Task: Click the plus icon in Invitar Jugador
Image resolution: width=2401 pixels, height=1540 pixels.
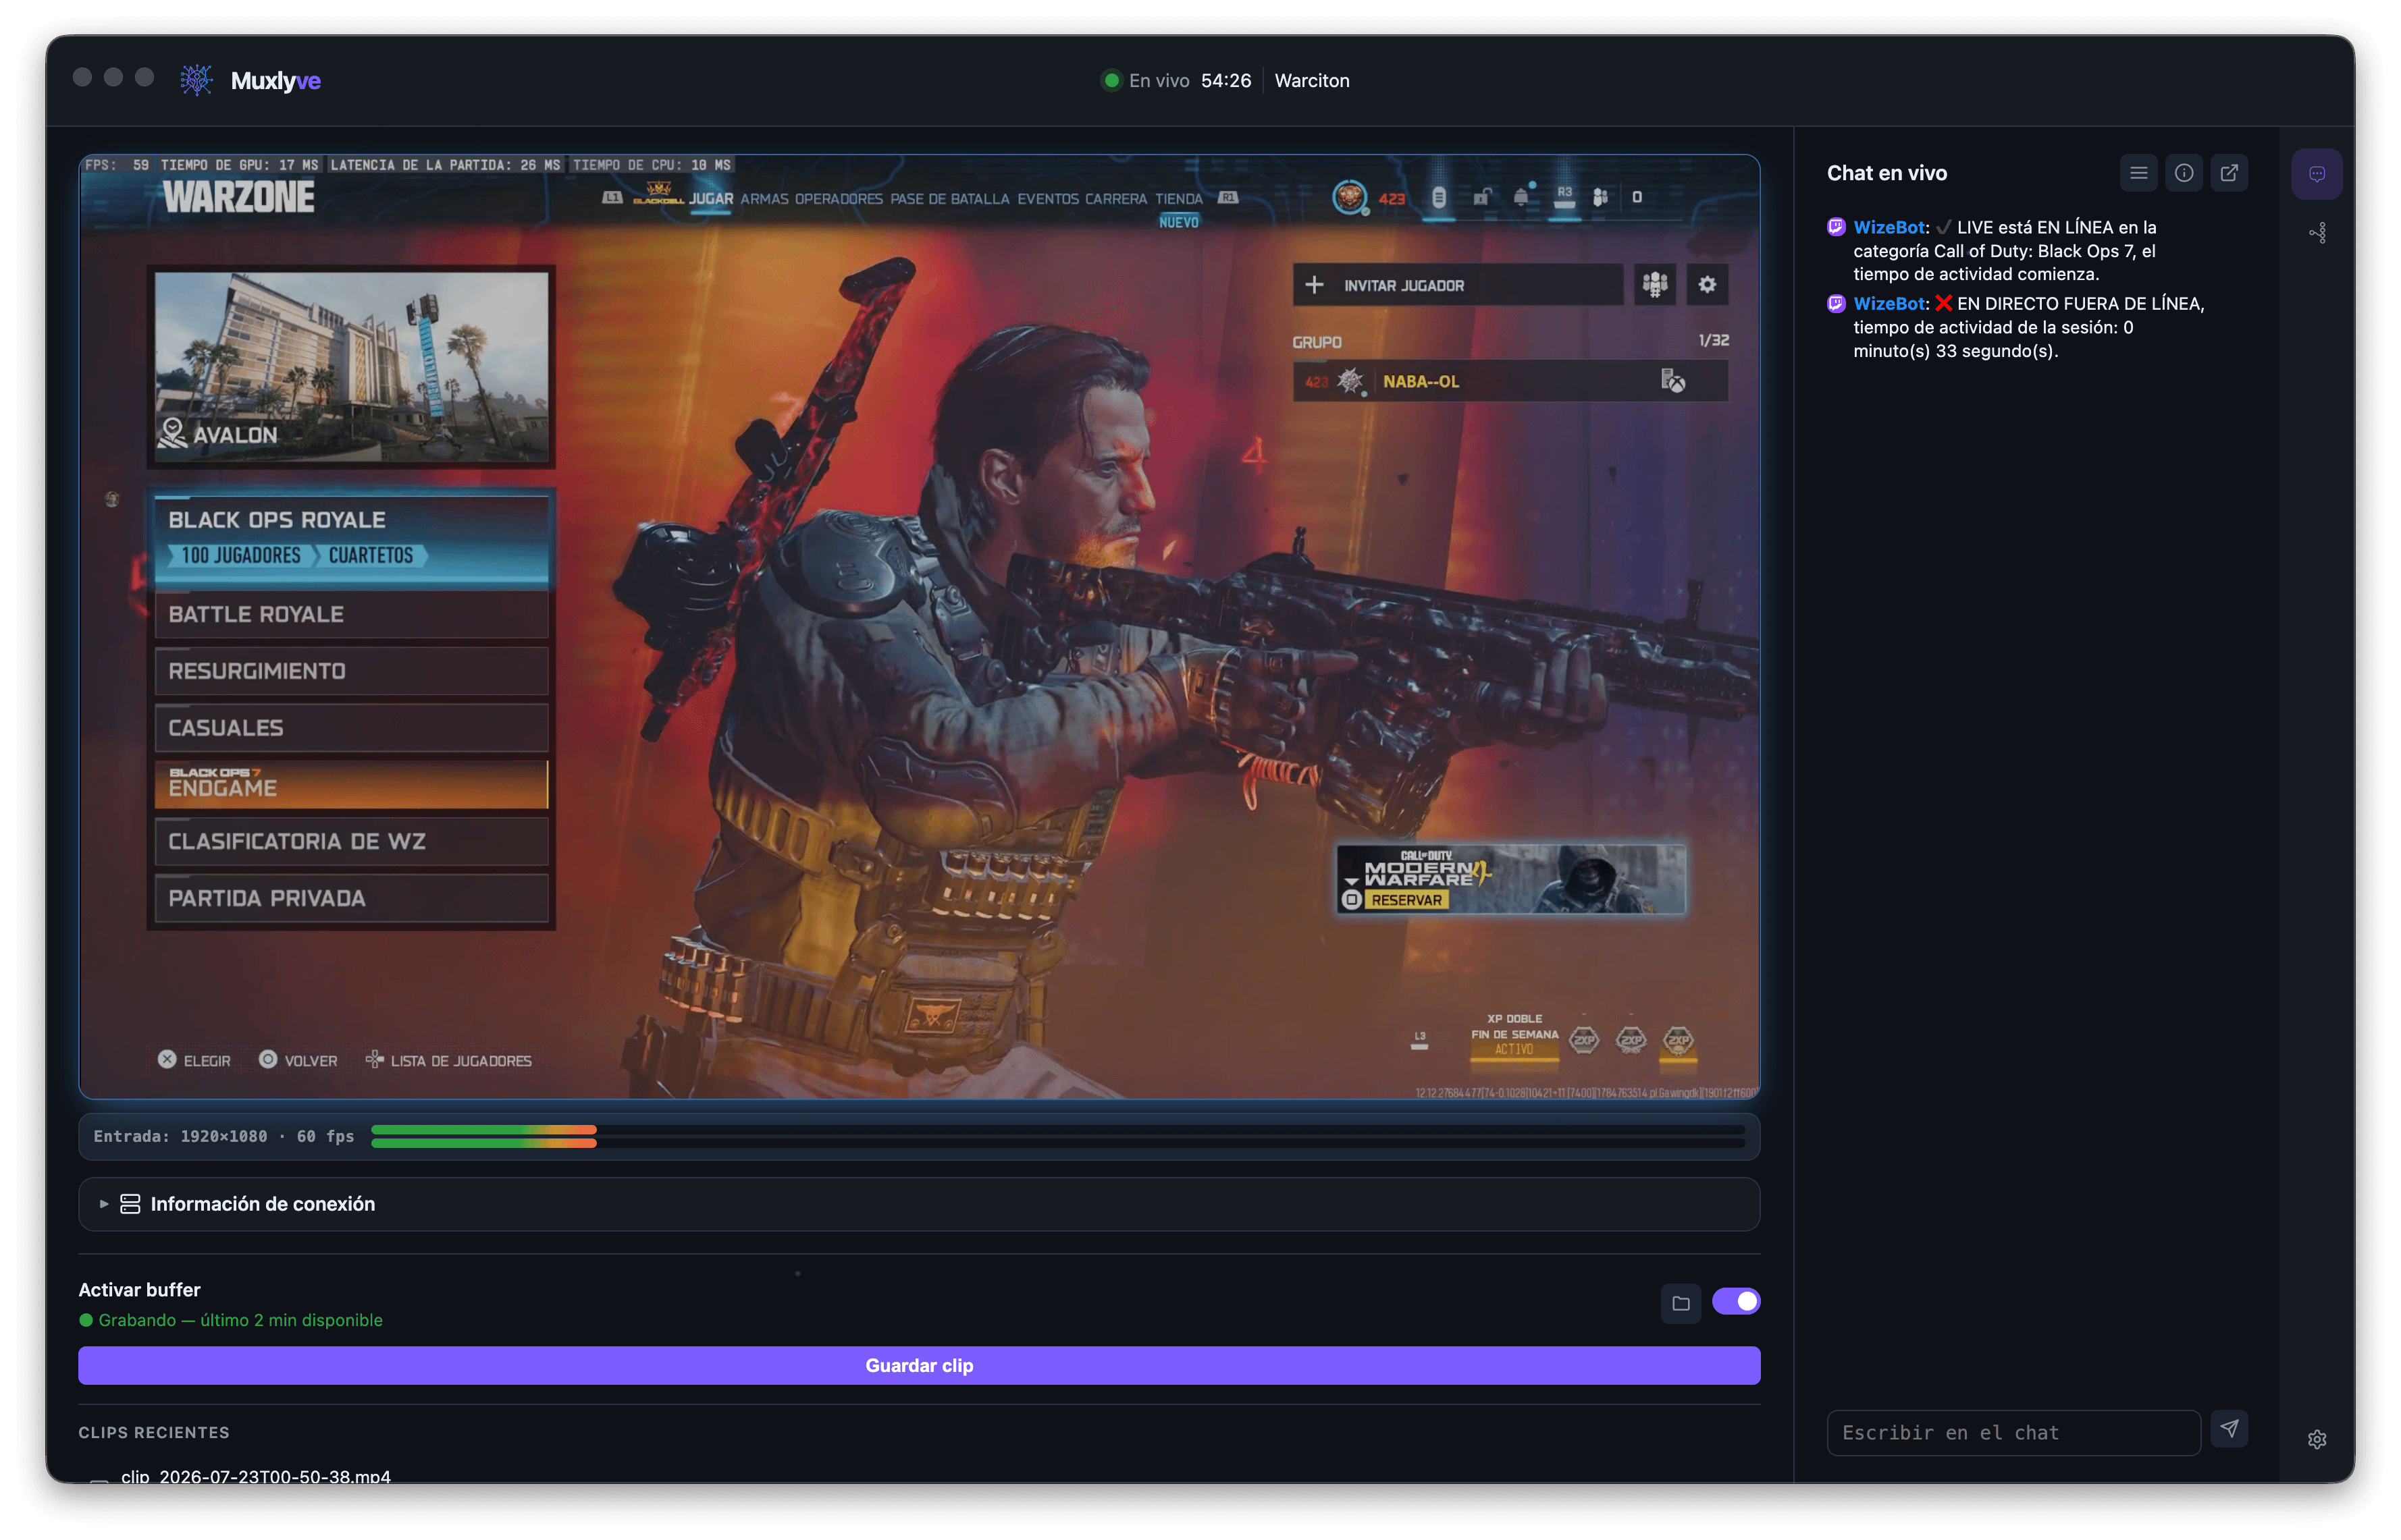Action: [x=1313, y=285]
